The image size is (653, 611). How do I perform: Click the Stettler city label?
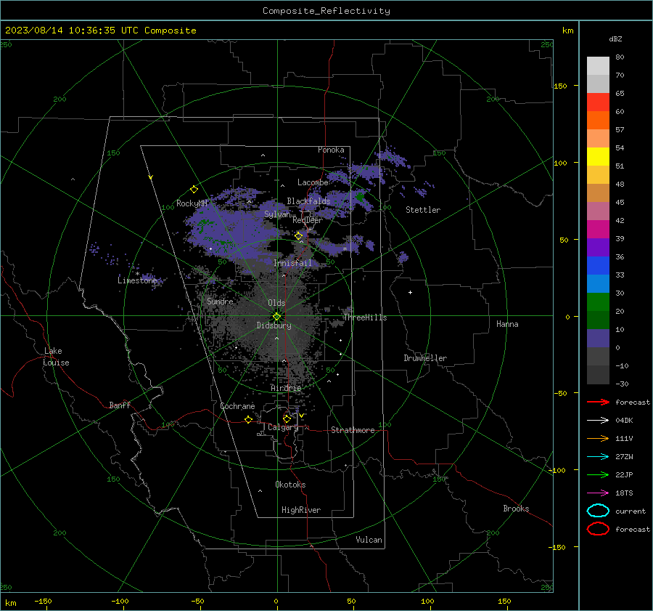point(423,210)
